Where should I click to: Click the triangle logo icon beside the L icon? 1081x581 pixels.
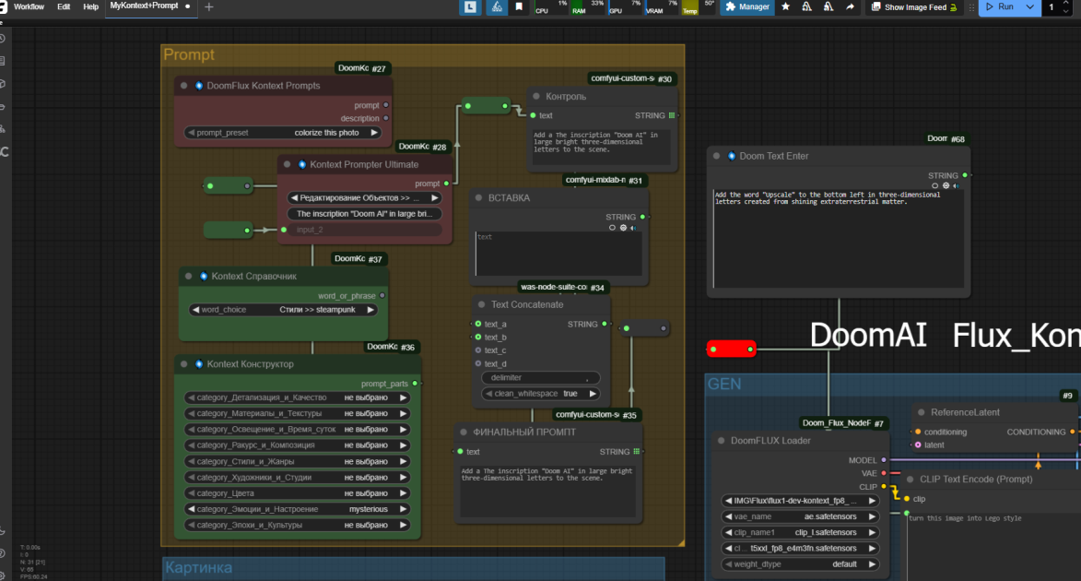pyautogui.click(x=497, y=6)
